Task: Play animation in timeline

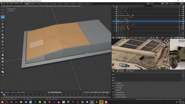Action: pyautogui.click(x=57, y=92)
